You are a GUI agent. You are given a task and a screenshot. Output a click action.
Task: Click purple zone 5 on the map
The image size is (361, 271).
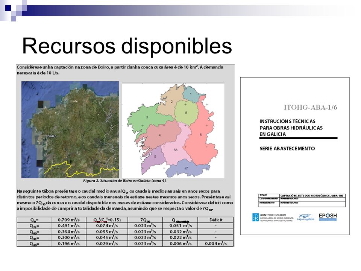point(155,157)
